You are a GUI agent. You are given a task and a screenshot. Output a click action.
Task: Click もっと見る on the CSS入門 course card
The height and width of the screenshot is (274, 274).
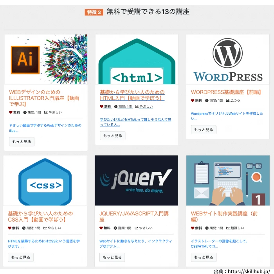coord(21,257)
